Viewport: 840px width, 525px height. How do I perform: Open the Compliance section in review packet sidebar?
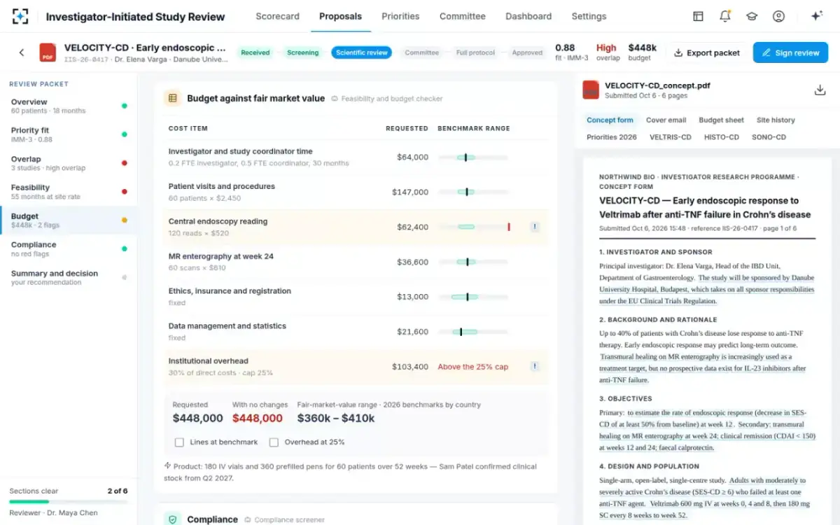pyautogui.click(x=69, y=249)
